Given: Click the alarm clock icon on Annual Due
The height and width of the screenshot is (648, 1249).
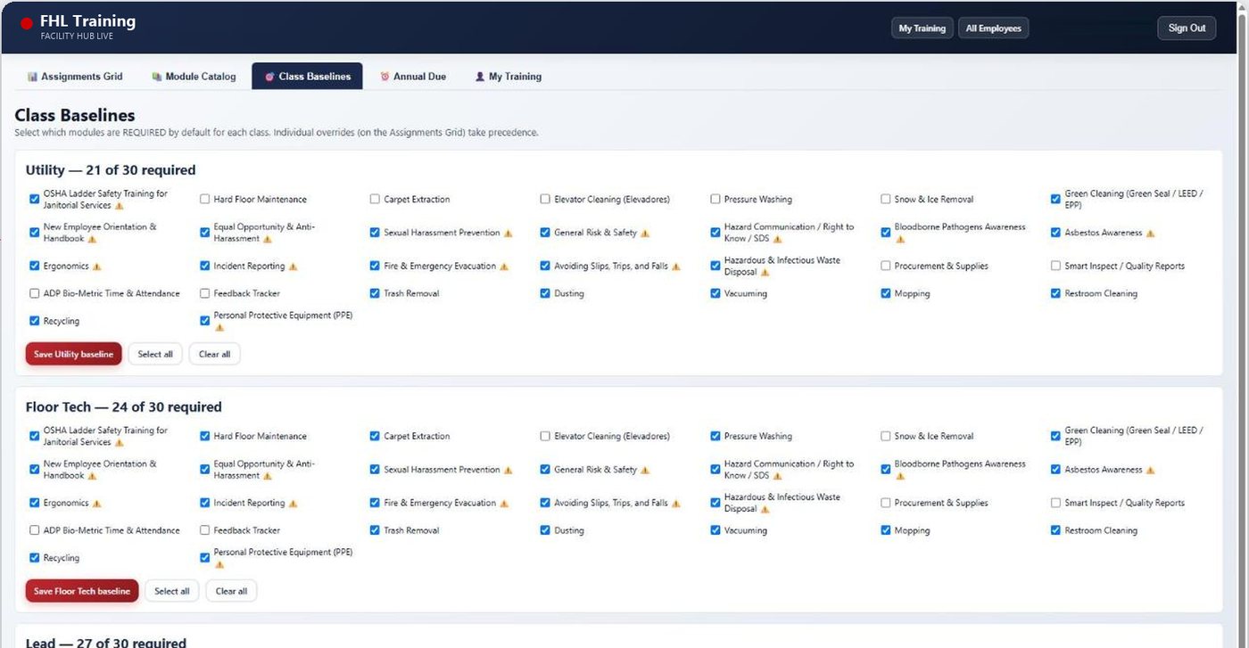Looking at the screenshot, I should (385, 77).
